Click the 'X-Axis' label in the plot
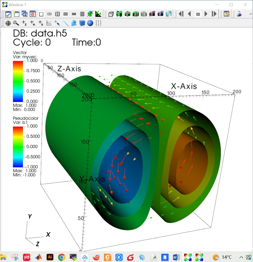Viewport: 253px width, 262px height. coord(184,86)
